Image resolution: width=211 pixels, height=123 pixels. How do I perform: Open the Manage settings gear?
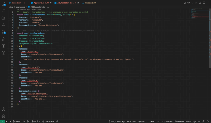tap(4, 116)
